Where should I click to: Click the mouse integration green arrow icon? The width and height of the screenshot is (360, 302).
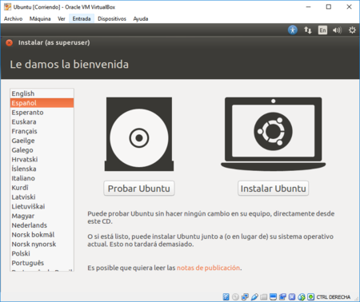coord(310,296)
